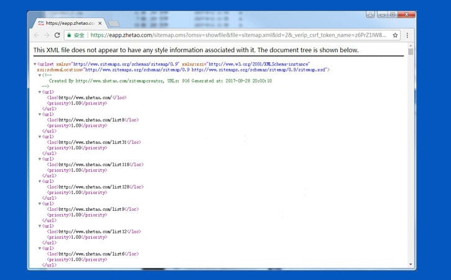451x280 pixels.
Task: Collapse url node for www.zhetao.com/
Action: [40, 92]
